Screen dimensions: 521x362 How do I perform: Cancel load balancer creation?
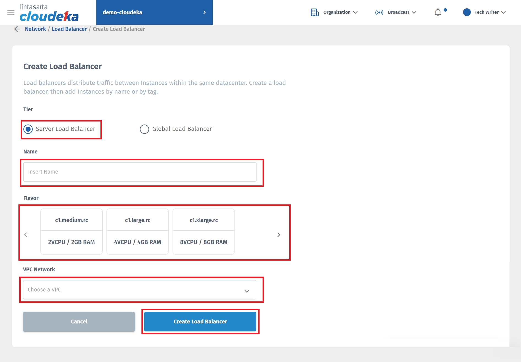click(x=79, y=322)
